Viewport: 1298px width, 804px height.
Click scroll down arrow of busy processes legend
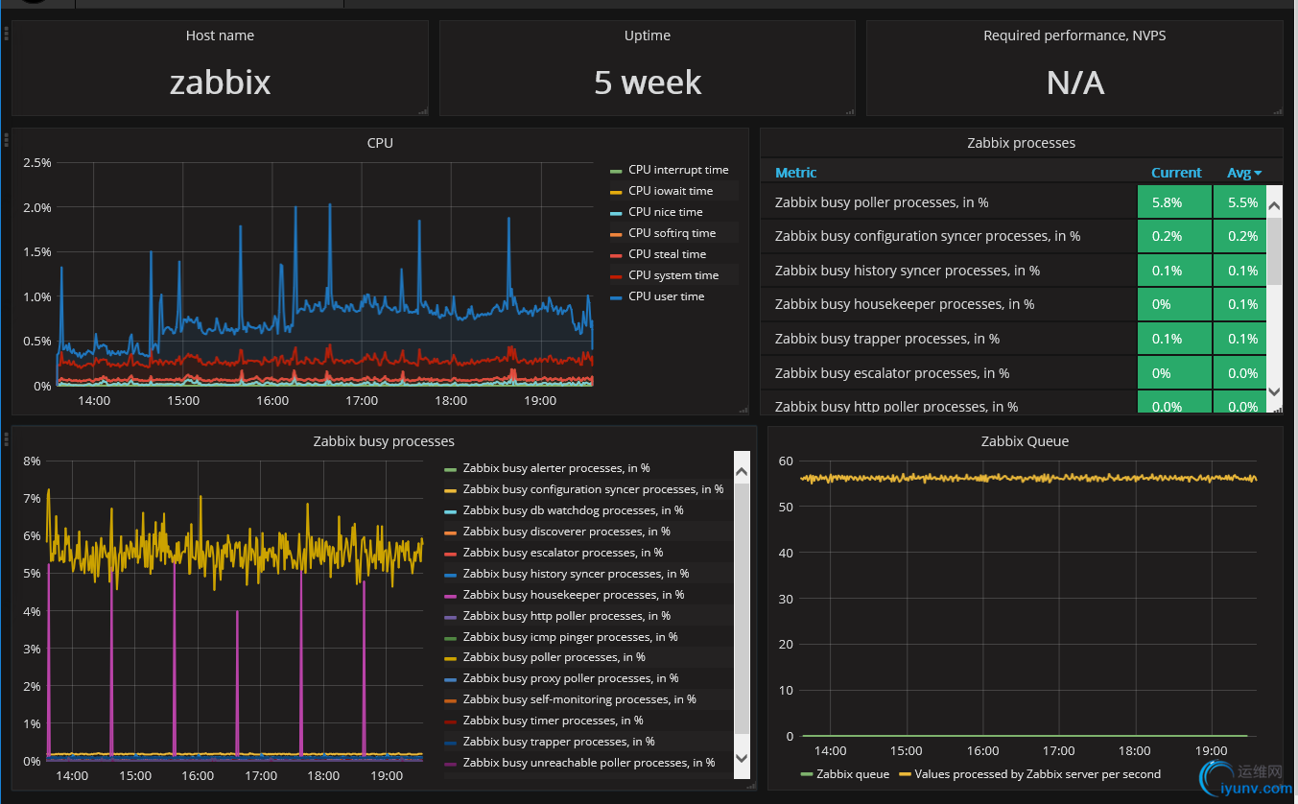pyautogui.click(x=742, y=757)
